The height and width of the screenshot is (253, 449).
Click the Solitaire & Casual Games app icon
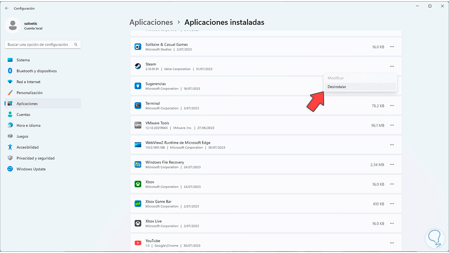138,47
